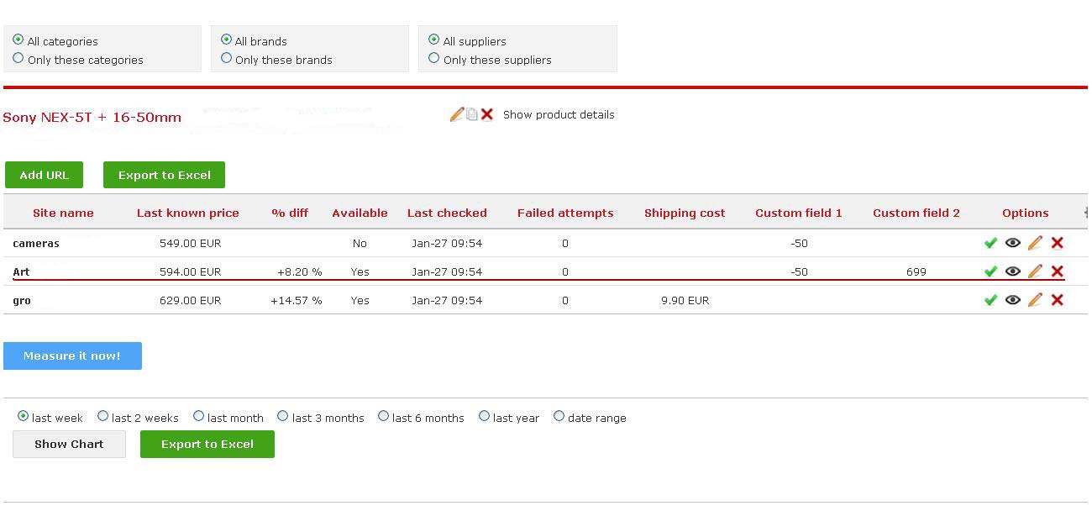
Task: Select the All categories radio button
Action: click(18, 40)
